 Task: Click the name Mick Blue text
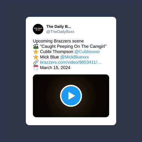pos(49,57)
